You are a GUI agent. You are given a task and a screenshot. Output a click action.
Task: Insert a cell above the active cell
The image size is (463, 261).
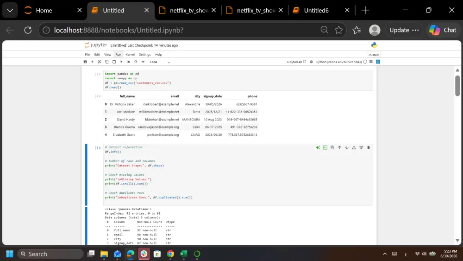coord(354,147)
